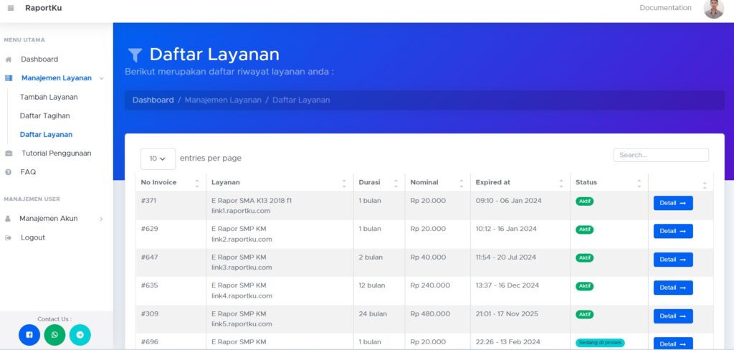Open Detail for invoice #647
The width and height of the screenshot is (734, 350).
coord(673,260)
